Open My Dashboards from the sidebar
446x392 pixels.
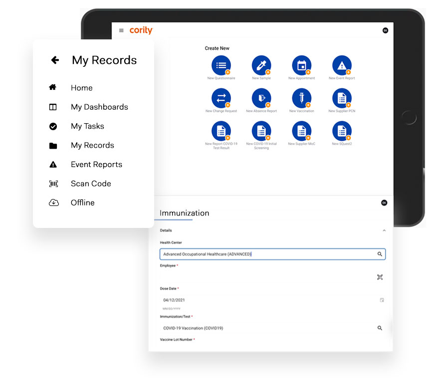tap(99, 107)
